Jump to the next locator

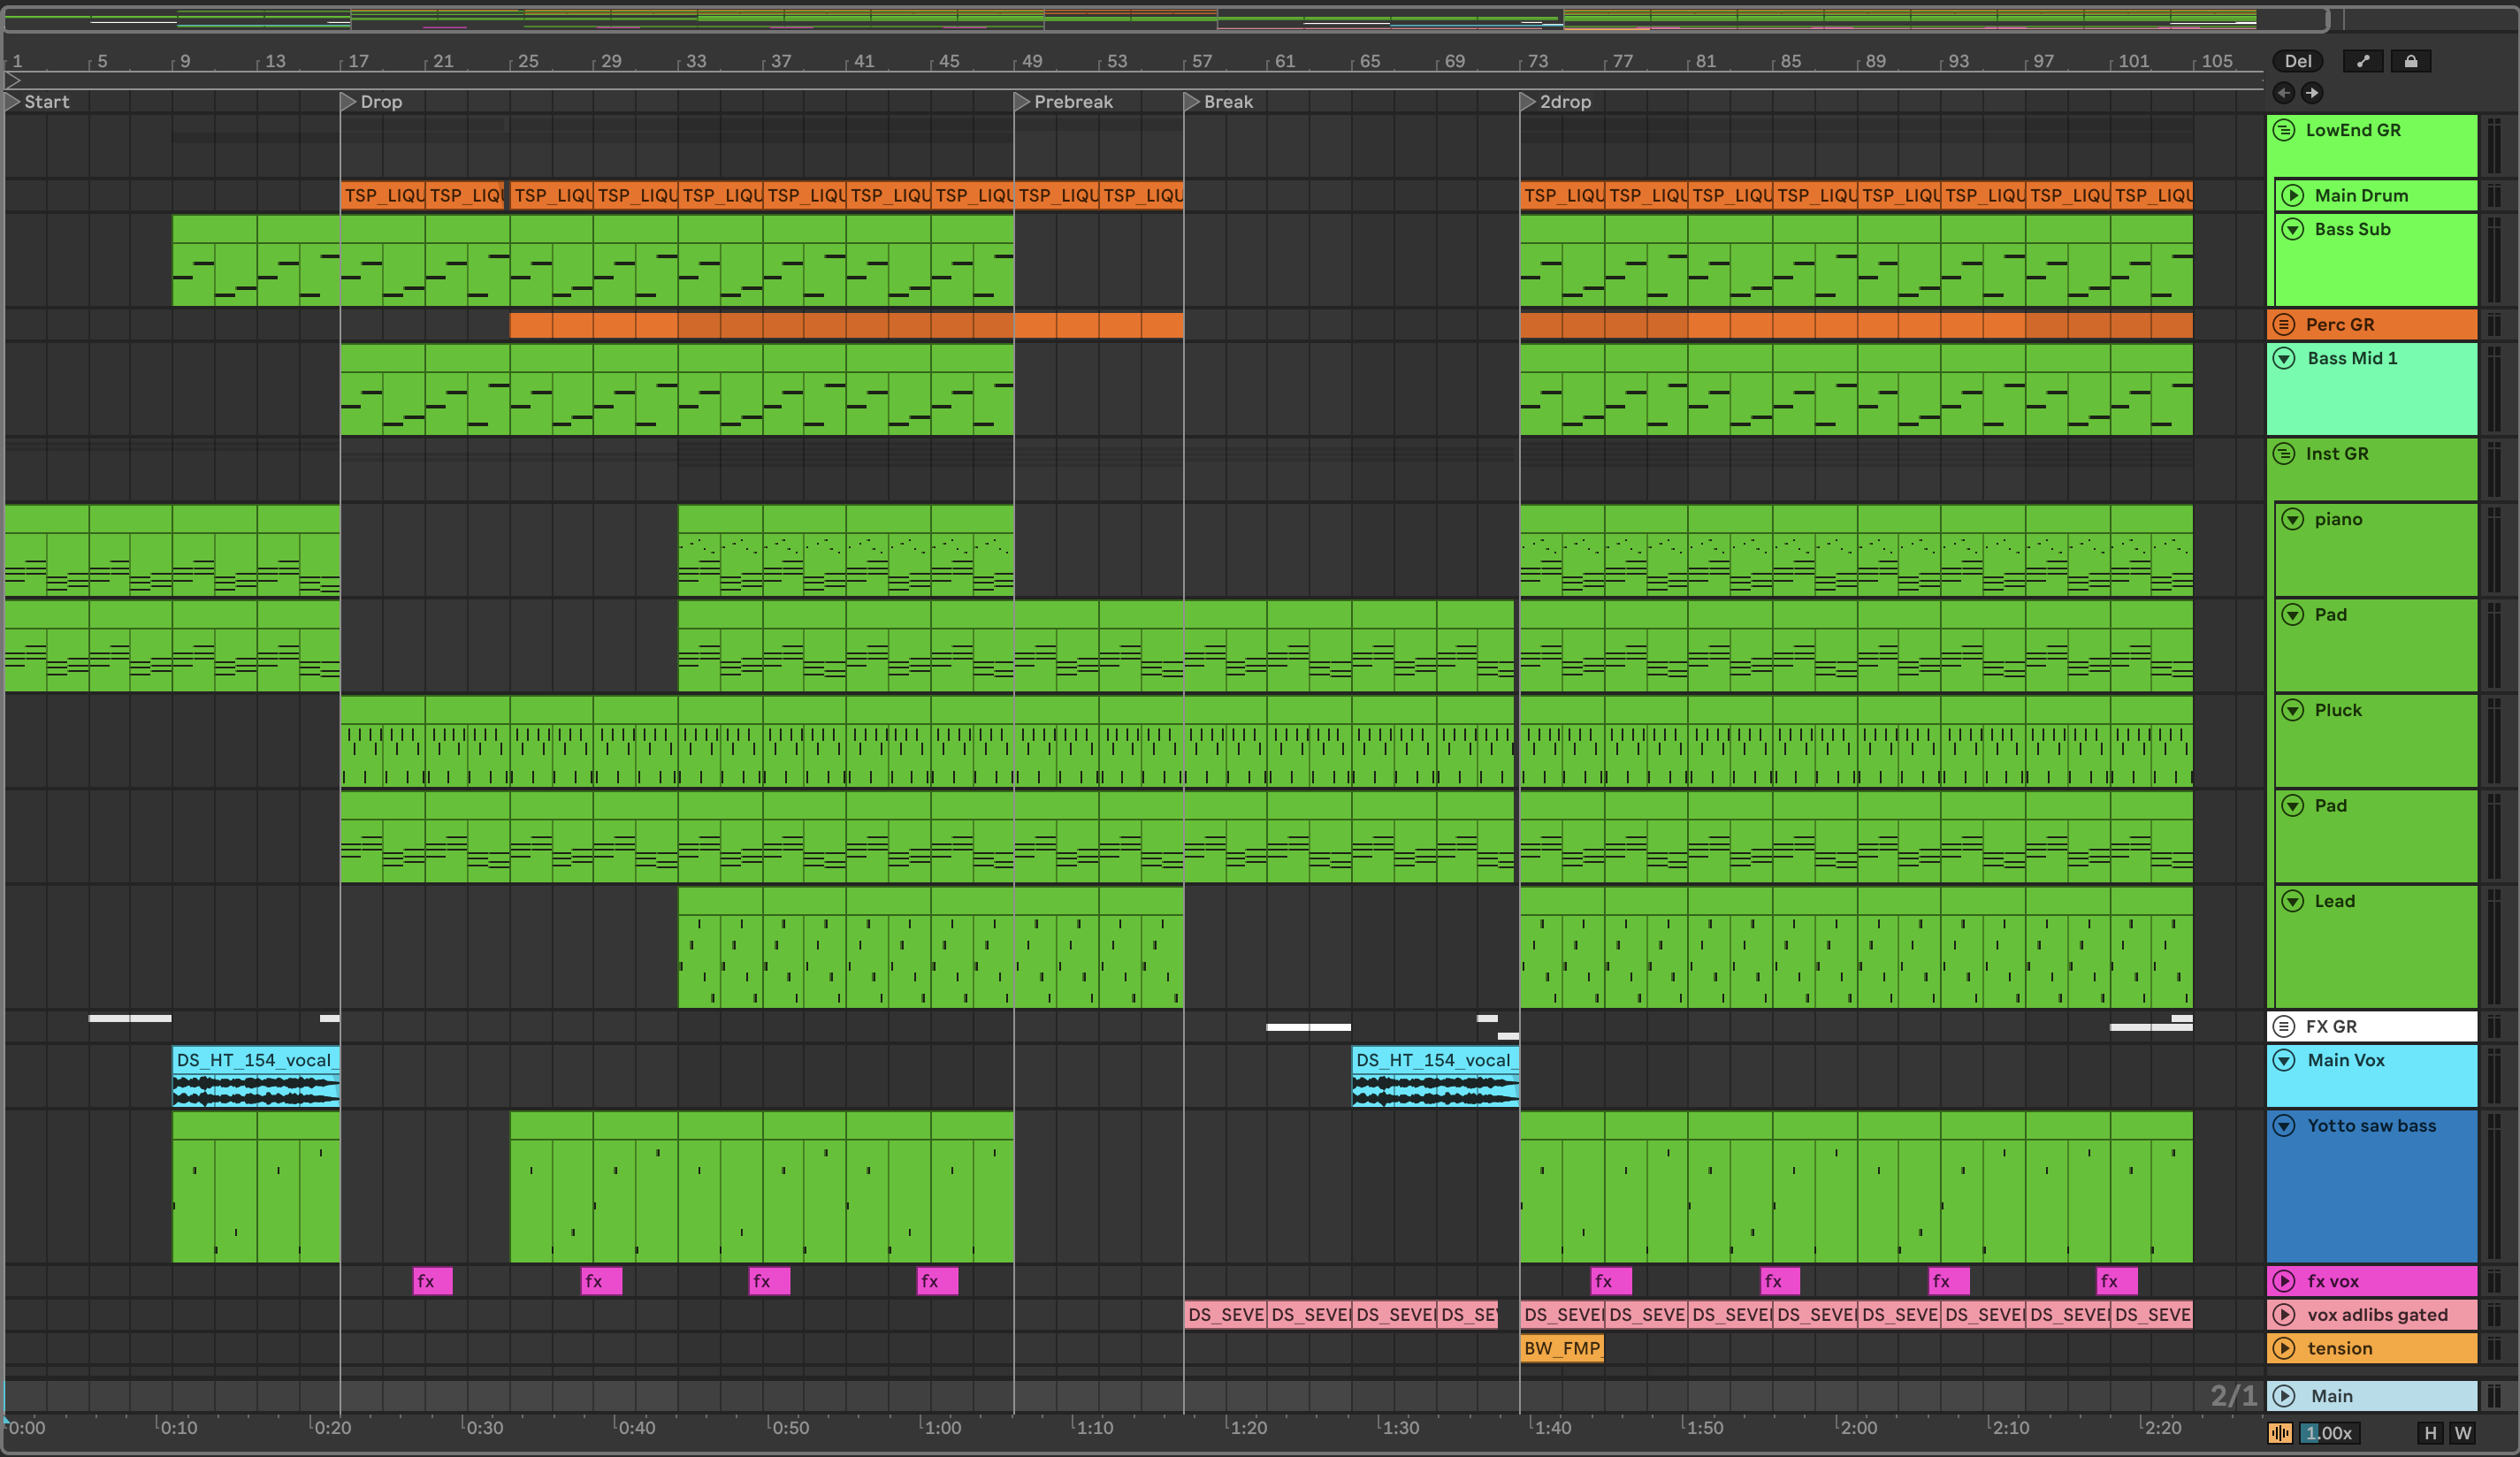coord(2312,93)
